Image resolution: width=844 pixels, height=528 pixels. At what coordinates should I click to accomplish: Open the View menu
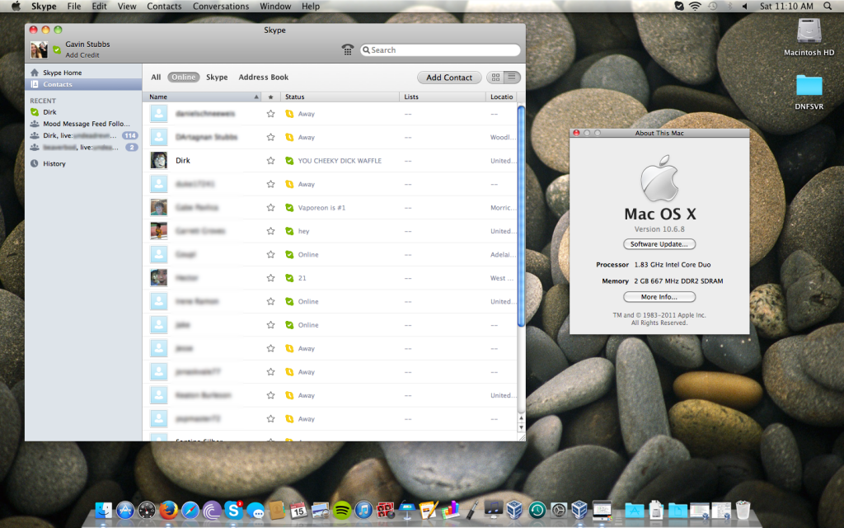pyautogui.click(x=126, y=6)
